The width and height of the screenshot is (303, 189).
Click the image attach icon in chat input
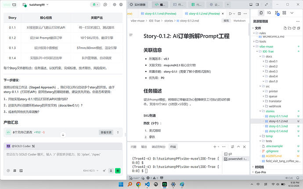pos(21,171)
